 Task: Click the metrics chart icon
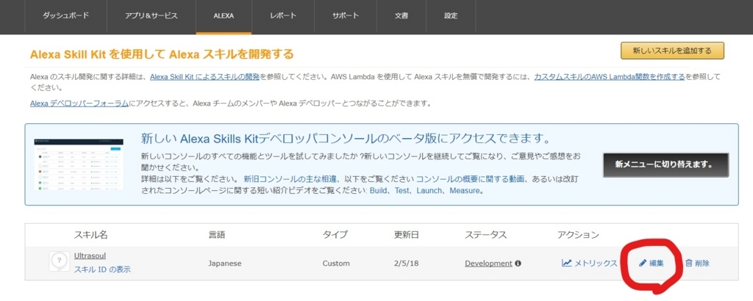(567, 263)
